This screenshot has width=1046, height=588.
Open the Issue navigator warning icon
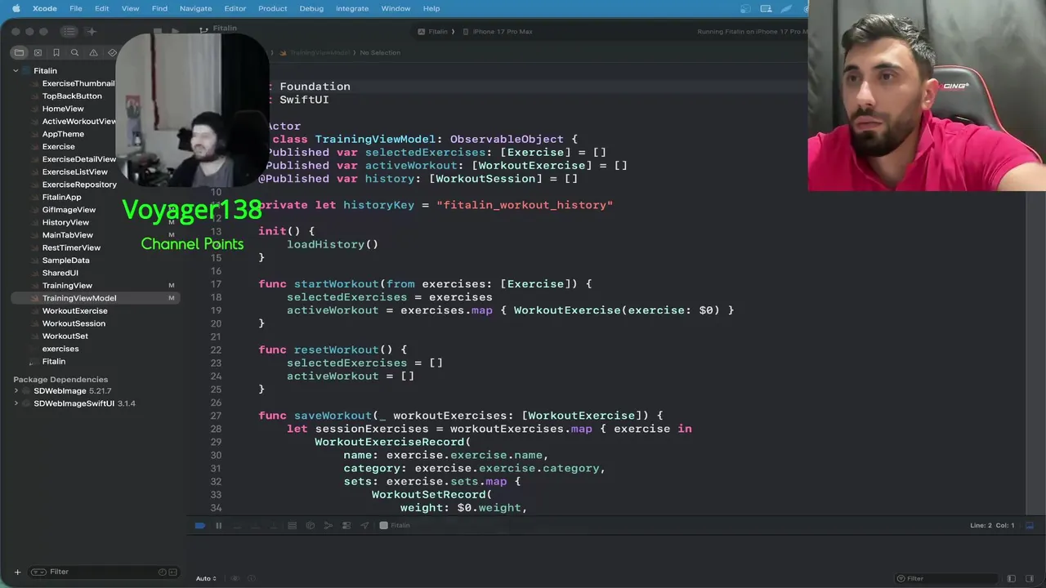pyautogui.click(x=93, y=52)
